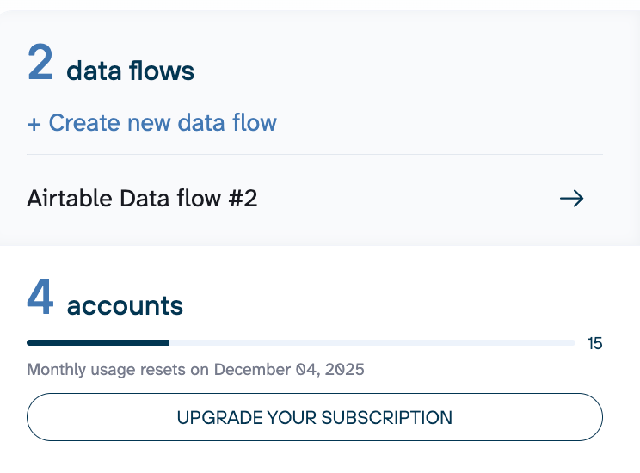This screenshot has height=473, width=640.
Task: Click the December 04, 2025 reset date
Action: click(x=289, y=370)
